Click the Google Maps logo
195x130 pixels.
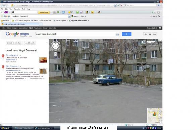17,34
